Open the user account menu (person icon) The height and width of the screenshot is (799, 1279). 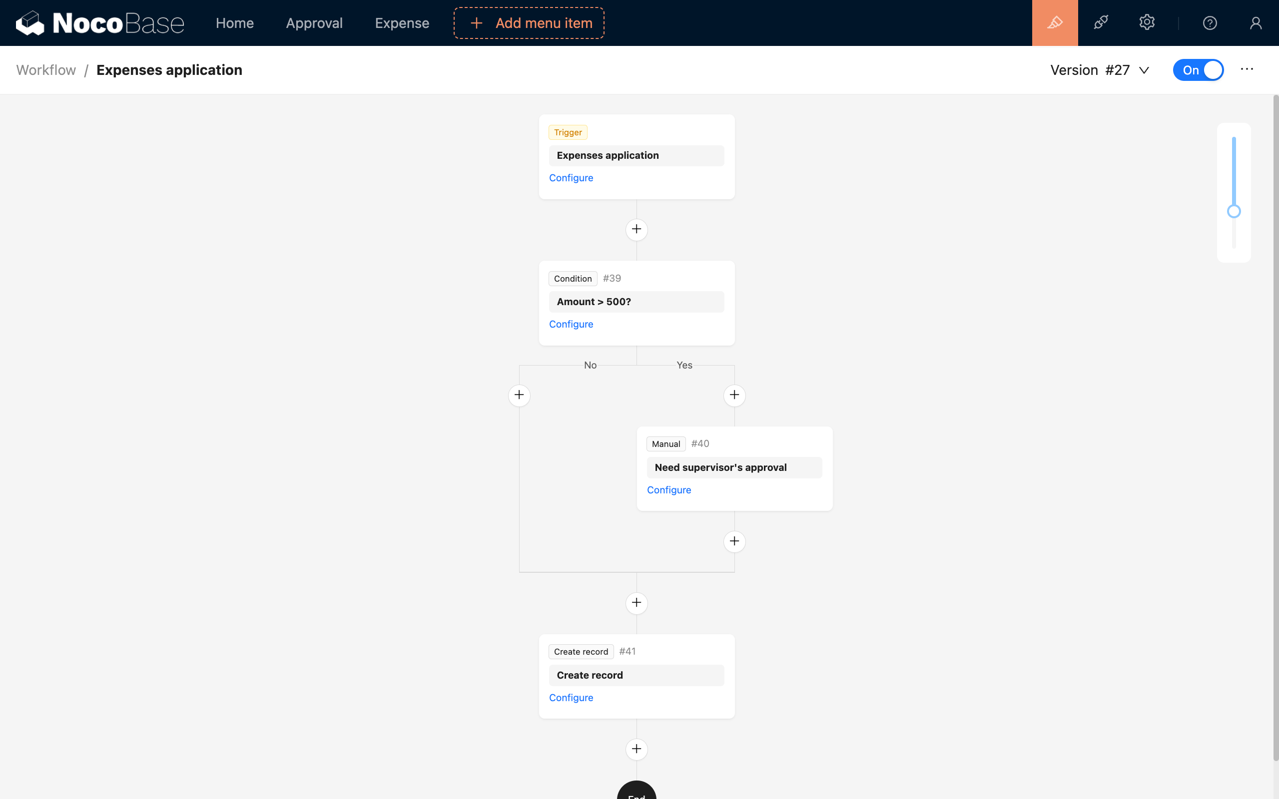click(x=1257, y=22)
